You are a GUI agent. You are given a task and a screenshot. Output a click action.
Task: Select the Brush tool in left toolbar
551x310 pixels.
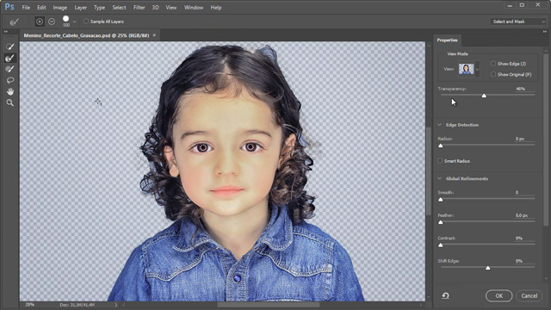click(9, 69)
